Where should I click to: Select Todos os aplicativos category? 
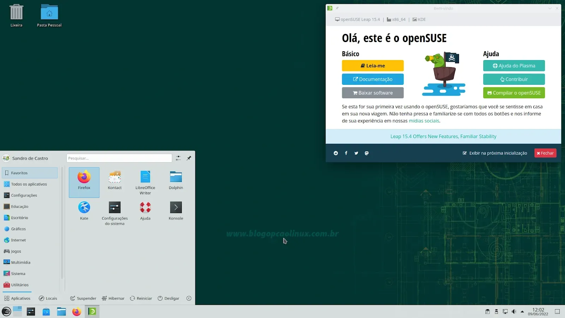30,184
